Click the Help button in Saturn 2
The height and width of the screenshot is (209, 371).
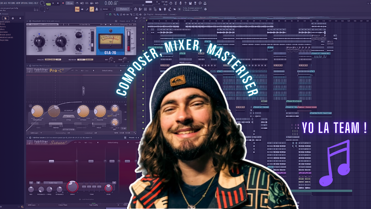tap(137, 142)
